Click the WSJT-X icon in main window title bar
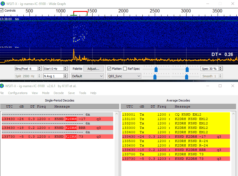This screenshot has height=176, width=238. (3, 86)
